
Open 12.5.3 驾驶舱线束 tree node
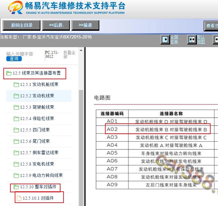point(37,107)
